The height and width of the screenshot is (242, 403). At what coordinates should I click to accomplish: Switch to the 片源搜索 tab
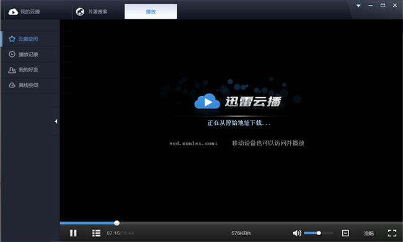[99, 12]
